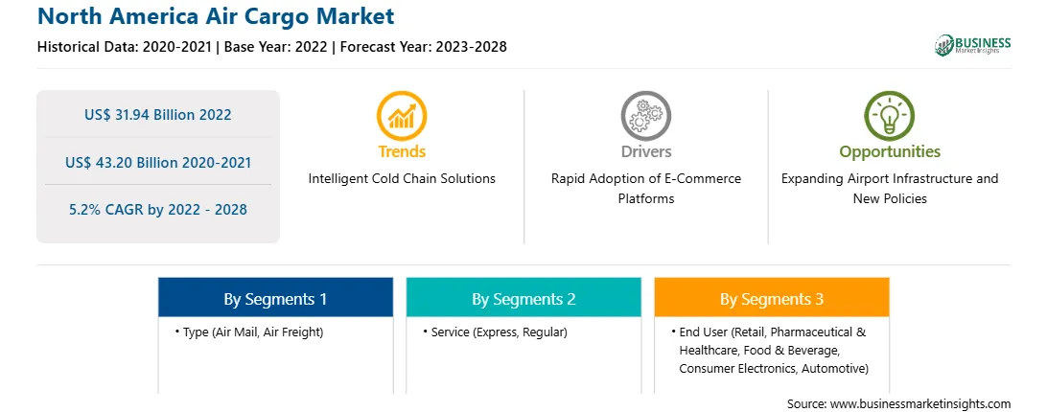Click the gray Drivers gears icon
1047x412 pixels.
[x=645, y=116]
